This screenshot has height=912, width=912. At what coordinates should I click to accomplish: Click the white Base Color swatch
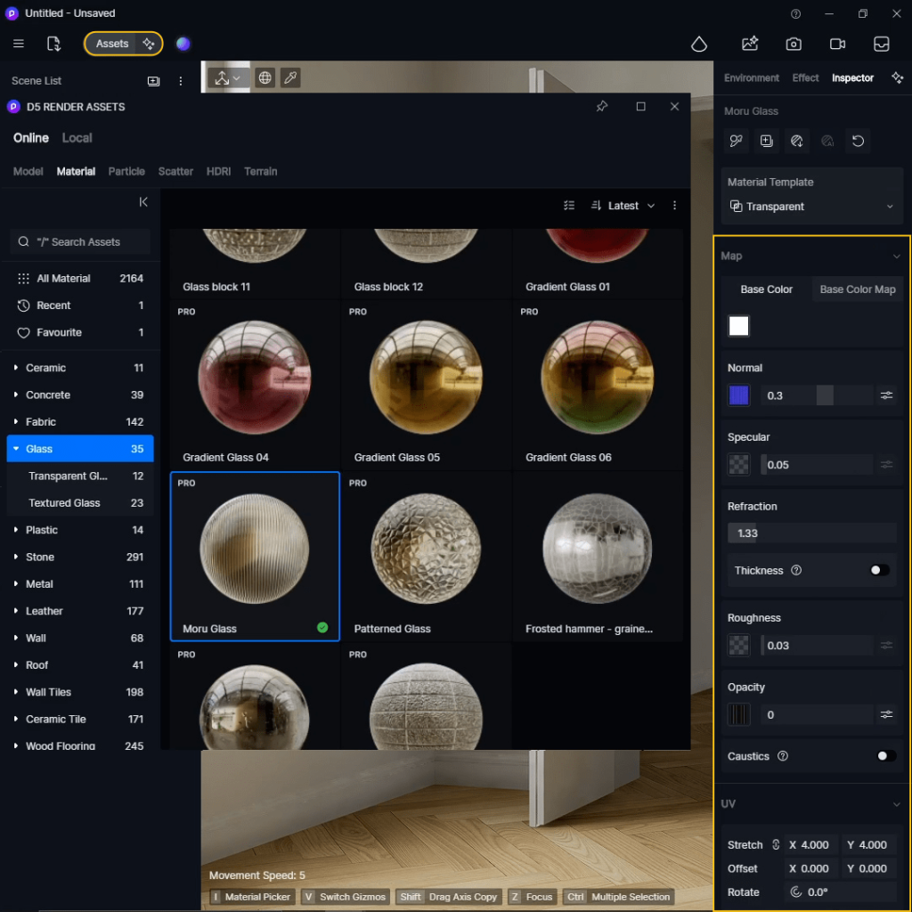(739, 326)
